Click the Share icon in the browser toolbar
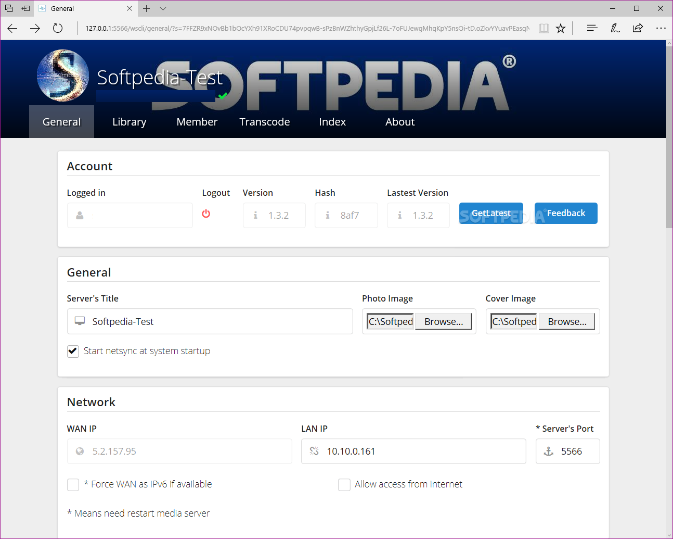The width and height of the screenshot is (673, 539). [x=638, y=28]
